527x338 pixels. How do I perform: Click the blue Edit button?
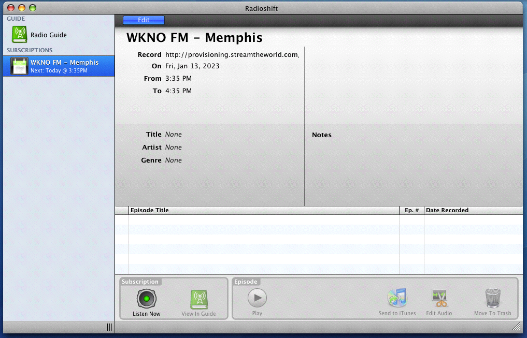pos(144,20)
